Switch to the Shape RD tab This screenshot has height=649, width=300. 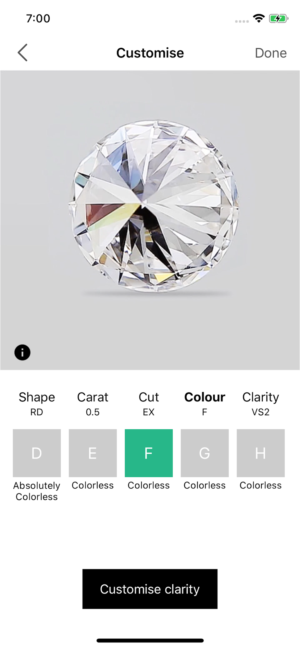[x=37, y=404]
